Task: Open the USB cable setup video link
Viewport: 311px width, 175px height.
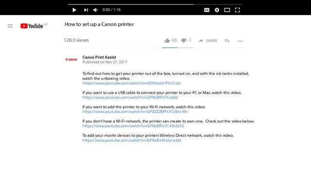Action: pos(130,97)
